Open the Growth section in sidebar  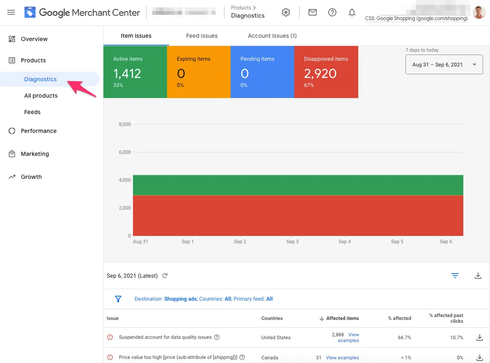pyautogui.click(x=31, y=176)
